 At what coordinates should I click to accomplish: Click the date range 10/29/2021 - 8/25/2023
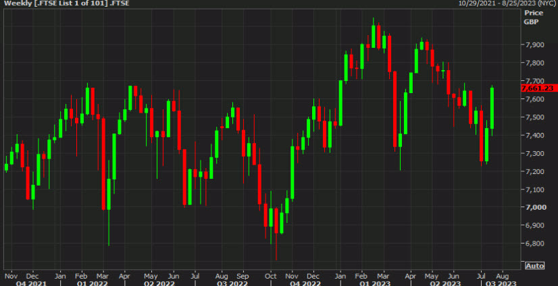click(x=507, y=3)
